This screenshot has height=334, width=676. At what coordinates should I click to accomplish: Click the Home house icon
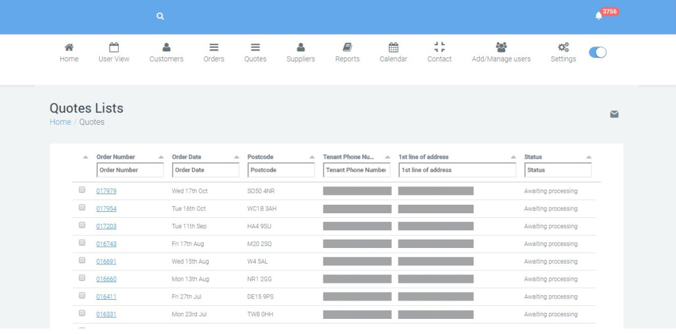[x=69, y=47]
